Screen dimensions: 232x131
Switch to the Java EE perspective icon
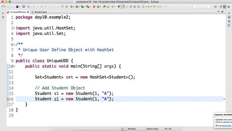pos(221,7)
